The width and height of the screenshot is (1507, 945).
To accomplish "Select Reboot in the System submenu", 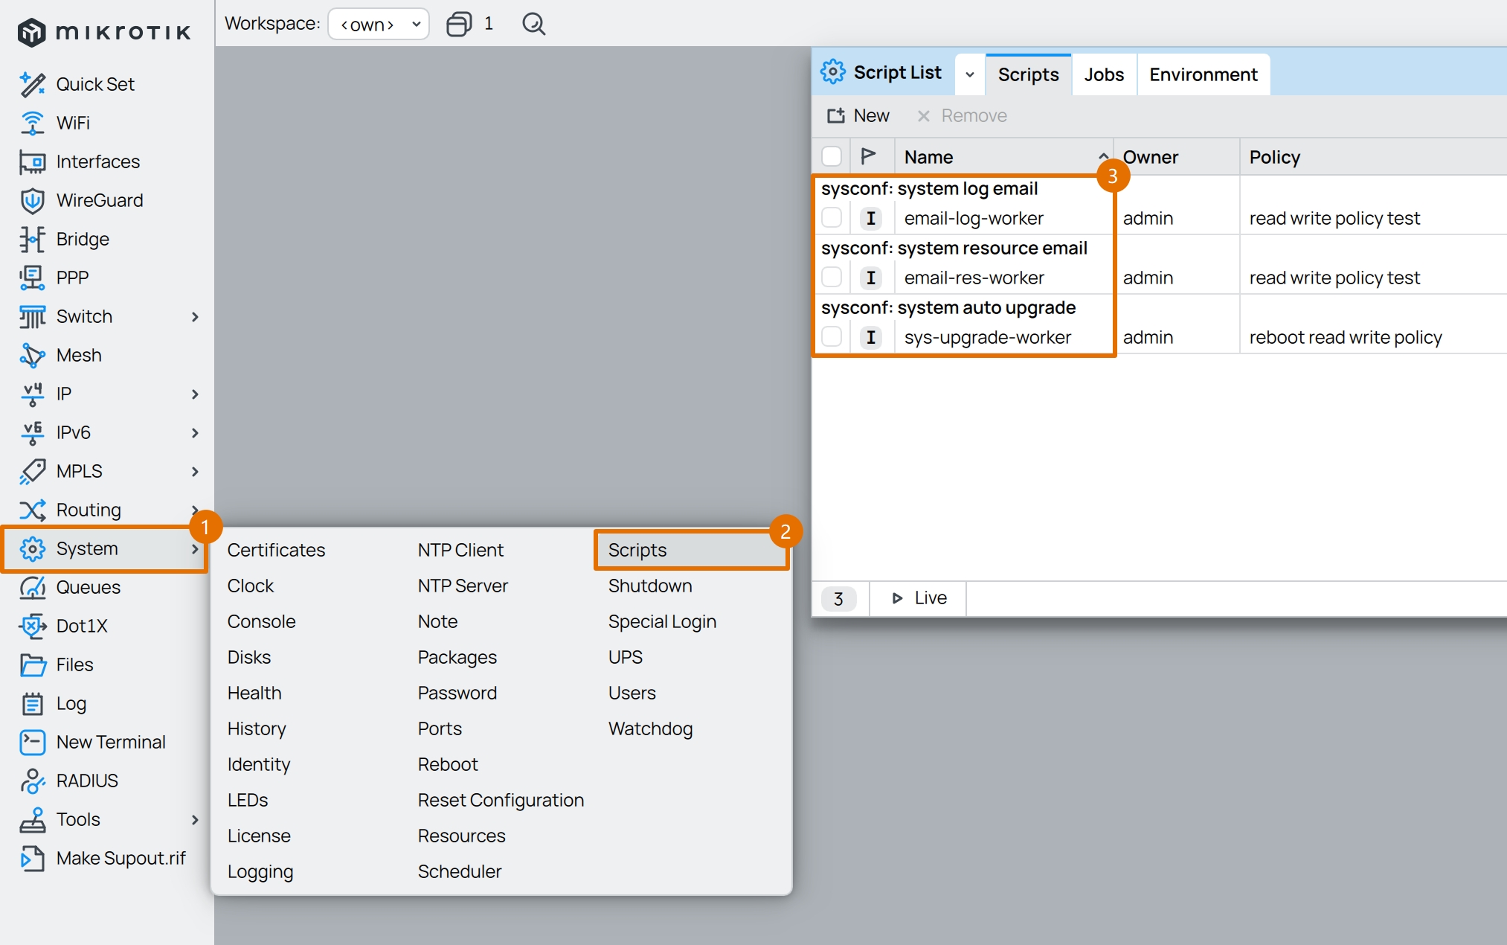I will (448, 764).
